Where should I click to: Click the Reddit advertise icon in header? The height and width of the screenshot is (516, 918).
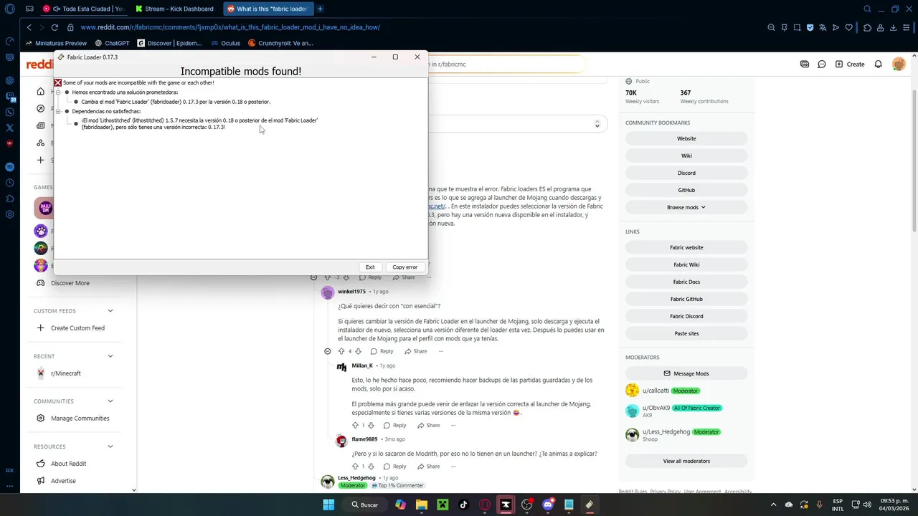coord(805,64)
